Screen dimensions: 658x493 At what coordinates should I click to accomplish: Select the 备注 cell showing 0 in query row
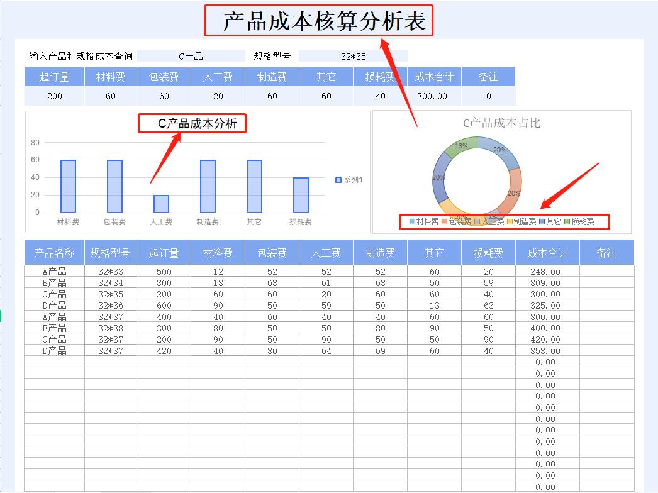tap(489, 96)
